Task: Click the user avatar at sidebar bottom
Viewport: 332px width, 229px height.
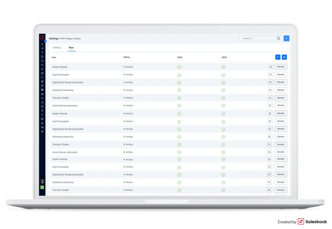Action: click(x=42, y=181)
